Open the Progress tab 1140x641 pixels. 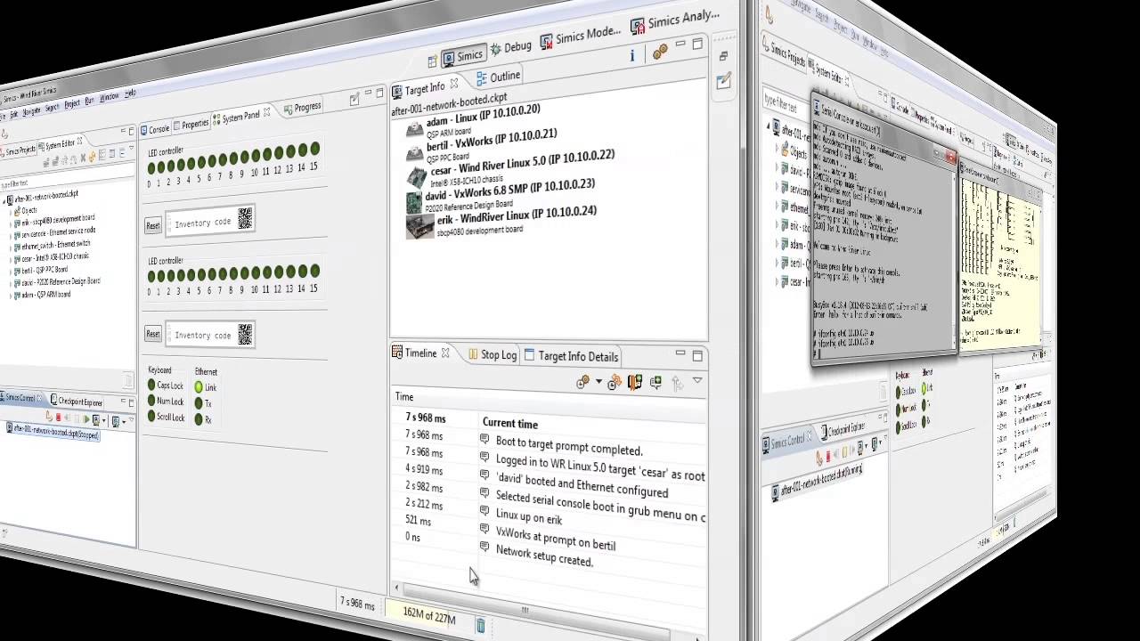[x=302, y=108]
